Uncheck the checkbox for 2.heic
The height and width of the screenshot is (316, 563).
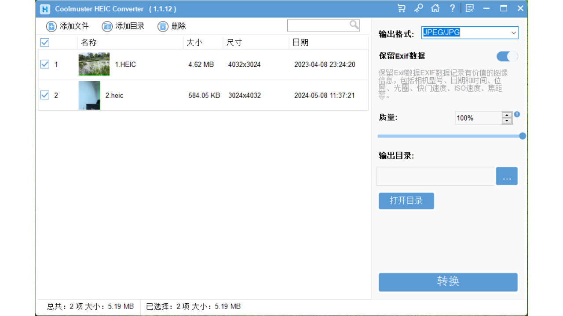click(x=45, y=95)
